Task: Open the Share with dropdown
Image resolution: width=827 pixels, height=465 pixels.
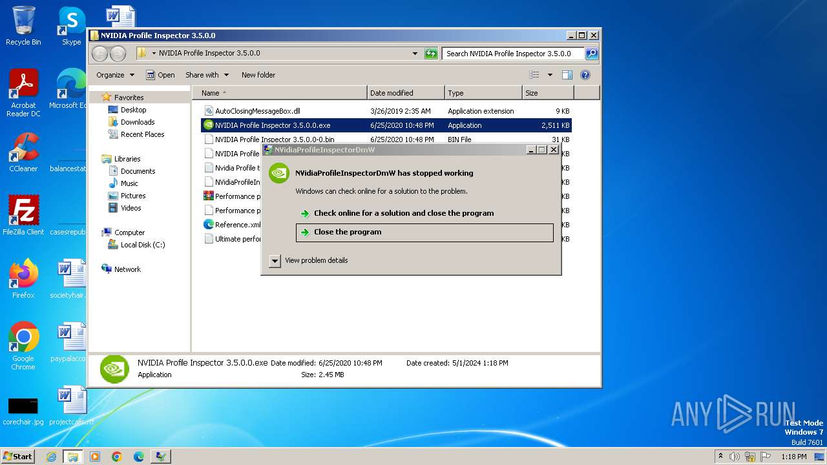Action: pos(207,75)
